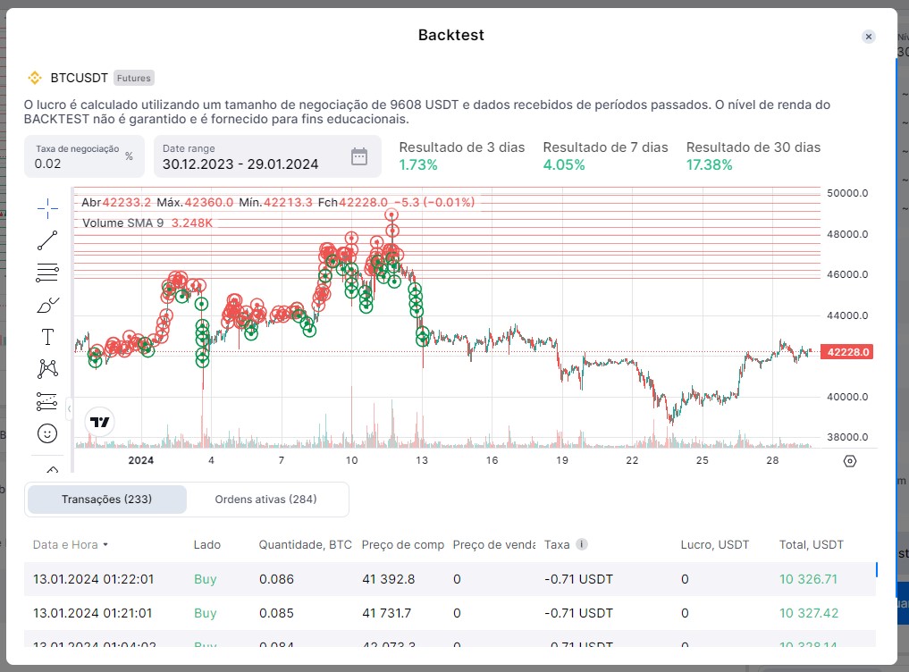This screenshot has height=672, width=909.
Task: Sort by Data e Hora column
Action: coord(71,544)
